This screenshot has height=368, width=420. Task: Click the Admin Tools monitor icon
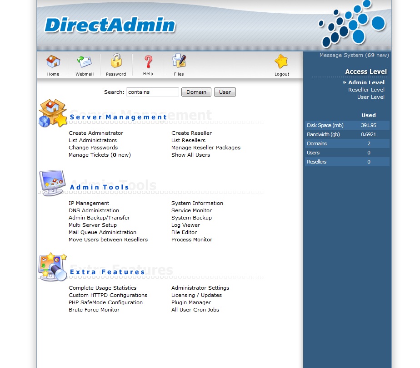click(53, 183)
